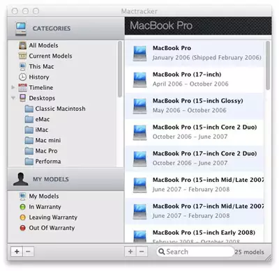Click 'January 2006 (Shipped February 2006)' text
This screenshot has height=271, width=279.
click(207, 58)
